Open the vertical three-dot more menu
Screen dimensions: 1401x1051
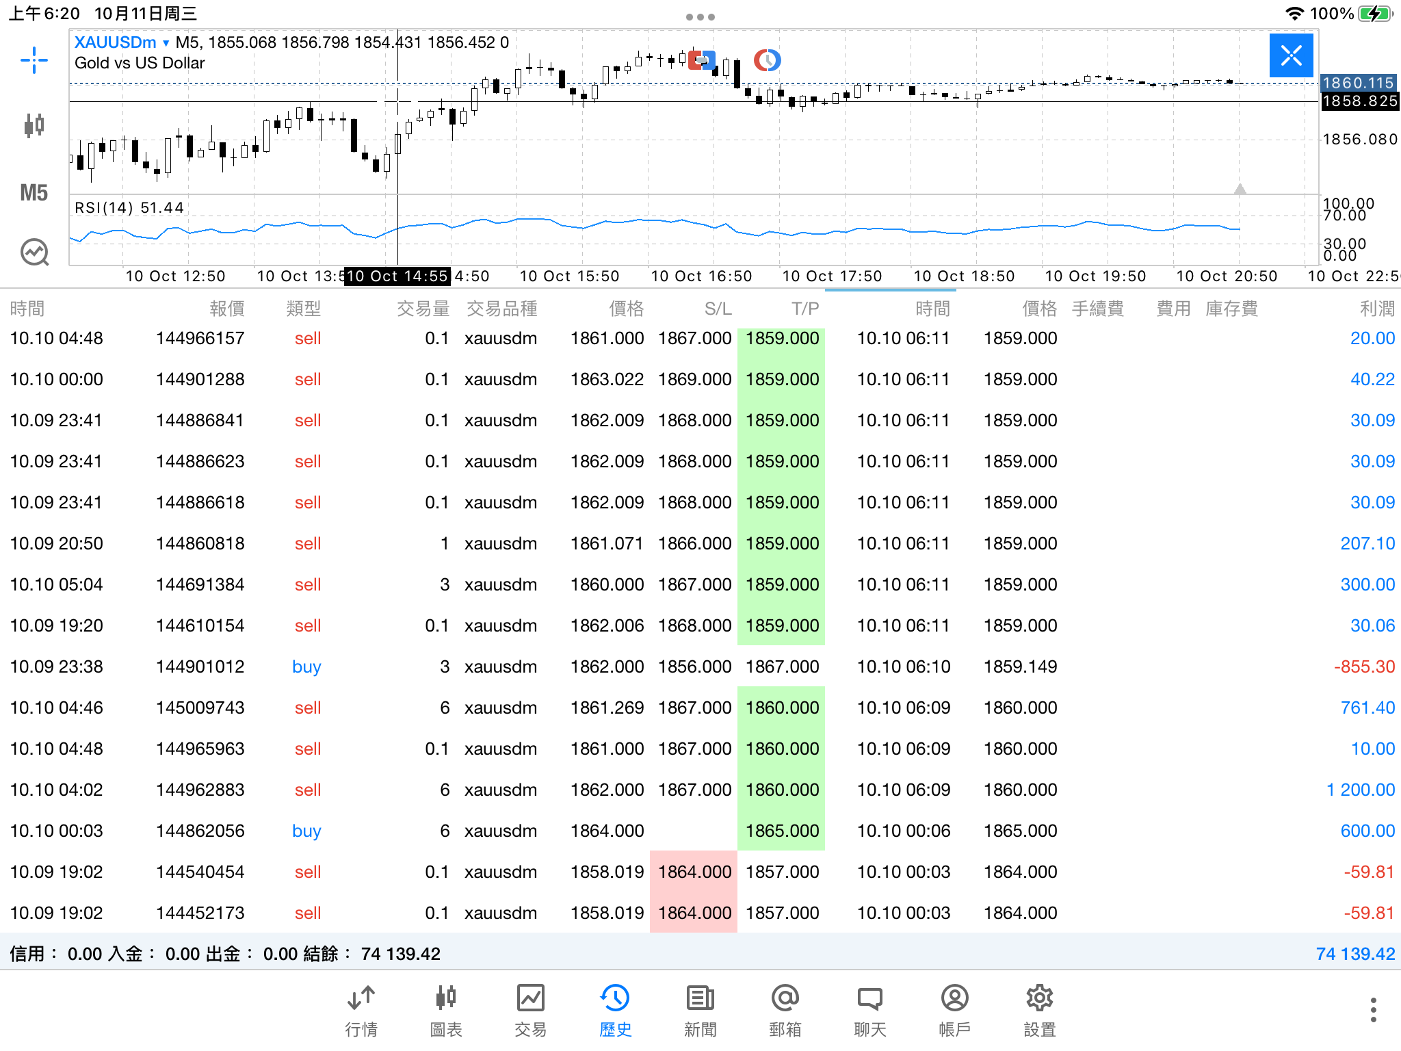1373,1010
